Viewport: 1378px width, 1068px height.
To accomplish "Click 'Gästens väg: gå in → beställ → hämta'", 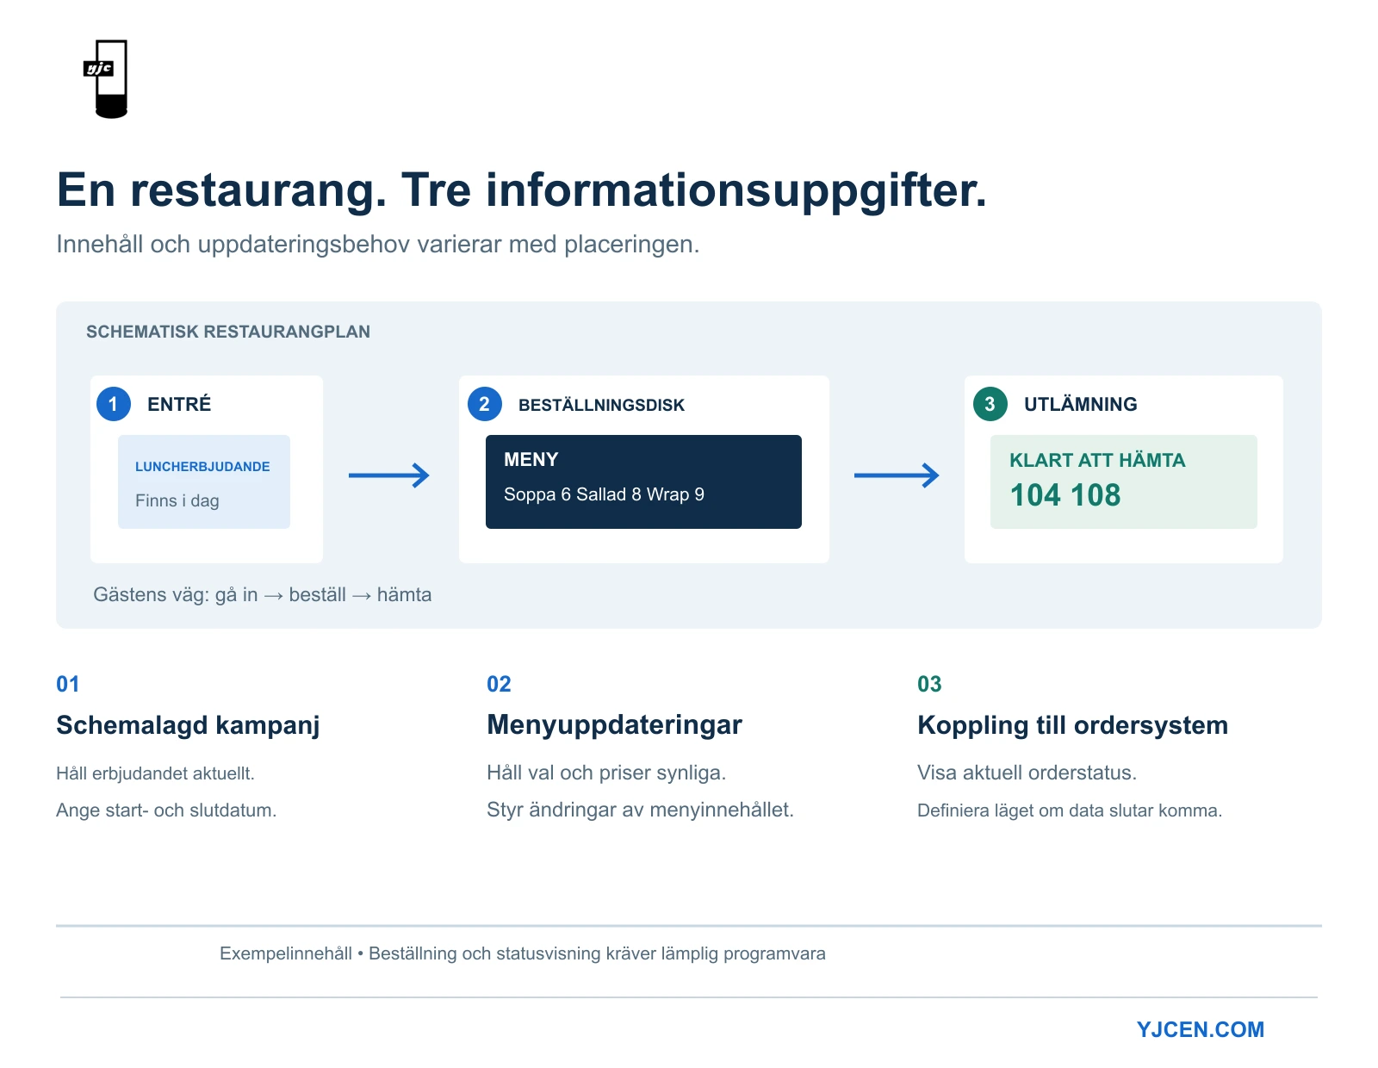I will [x=263, y=595].
